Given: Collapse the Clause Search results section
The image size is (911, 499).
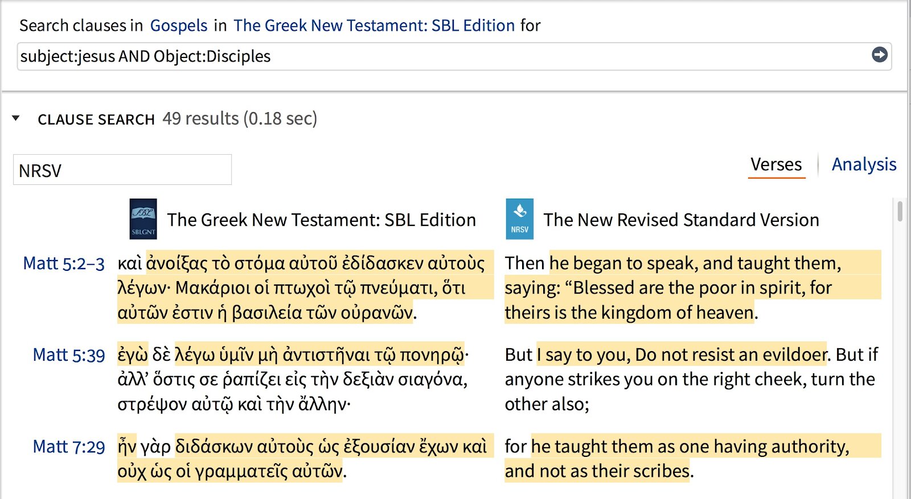Looking at the screenshot, I should point(16,118).
